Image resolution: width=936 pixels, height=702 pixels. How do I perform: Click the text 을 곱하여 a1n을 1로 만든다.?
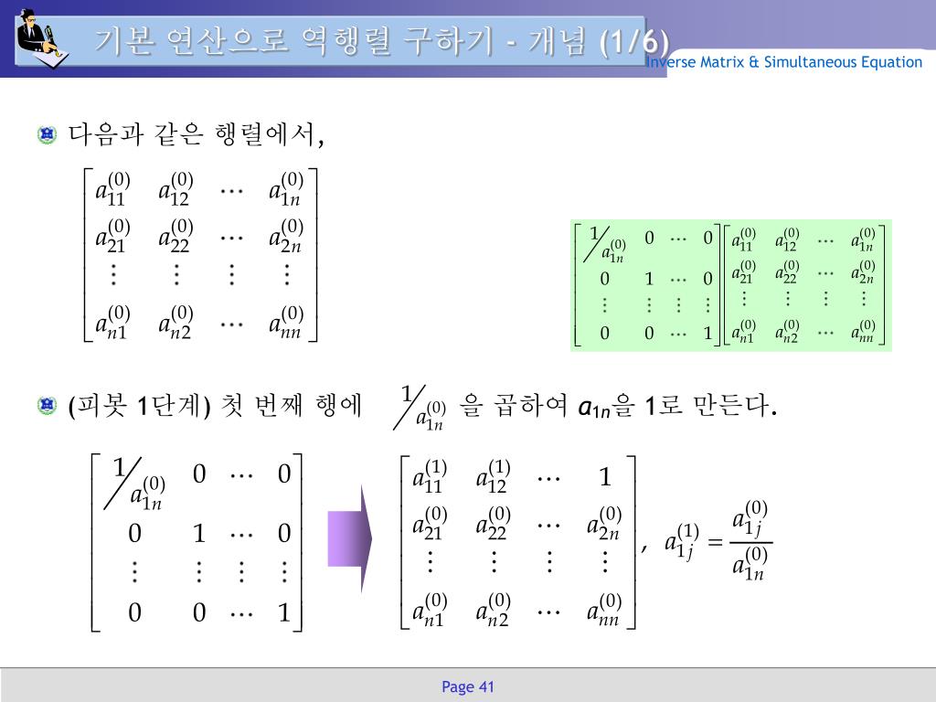(x=618, y=406)
